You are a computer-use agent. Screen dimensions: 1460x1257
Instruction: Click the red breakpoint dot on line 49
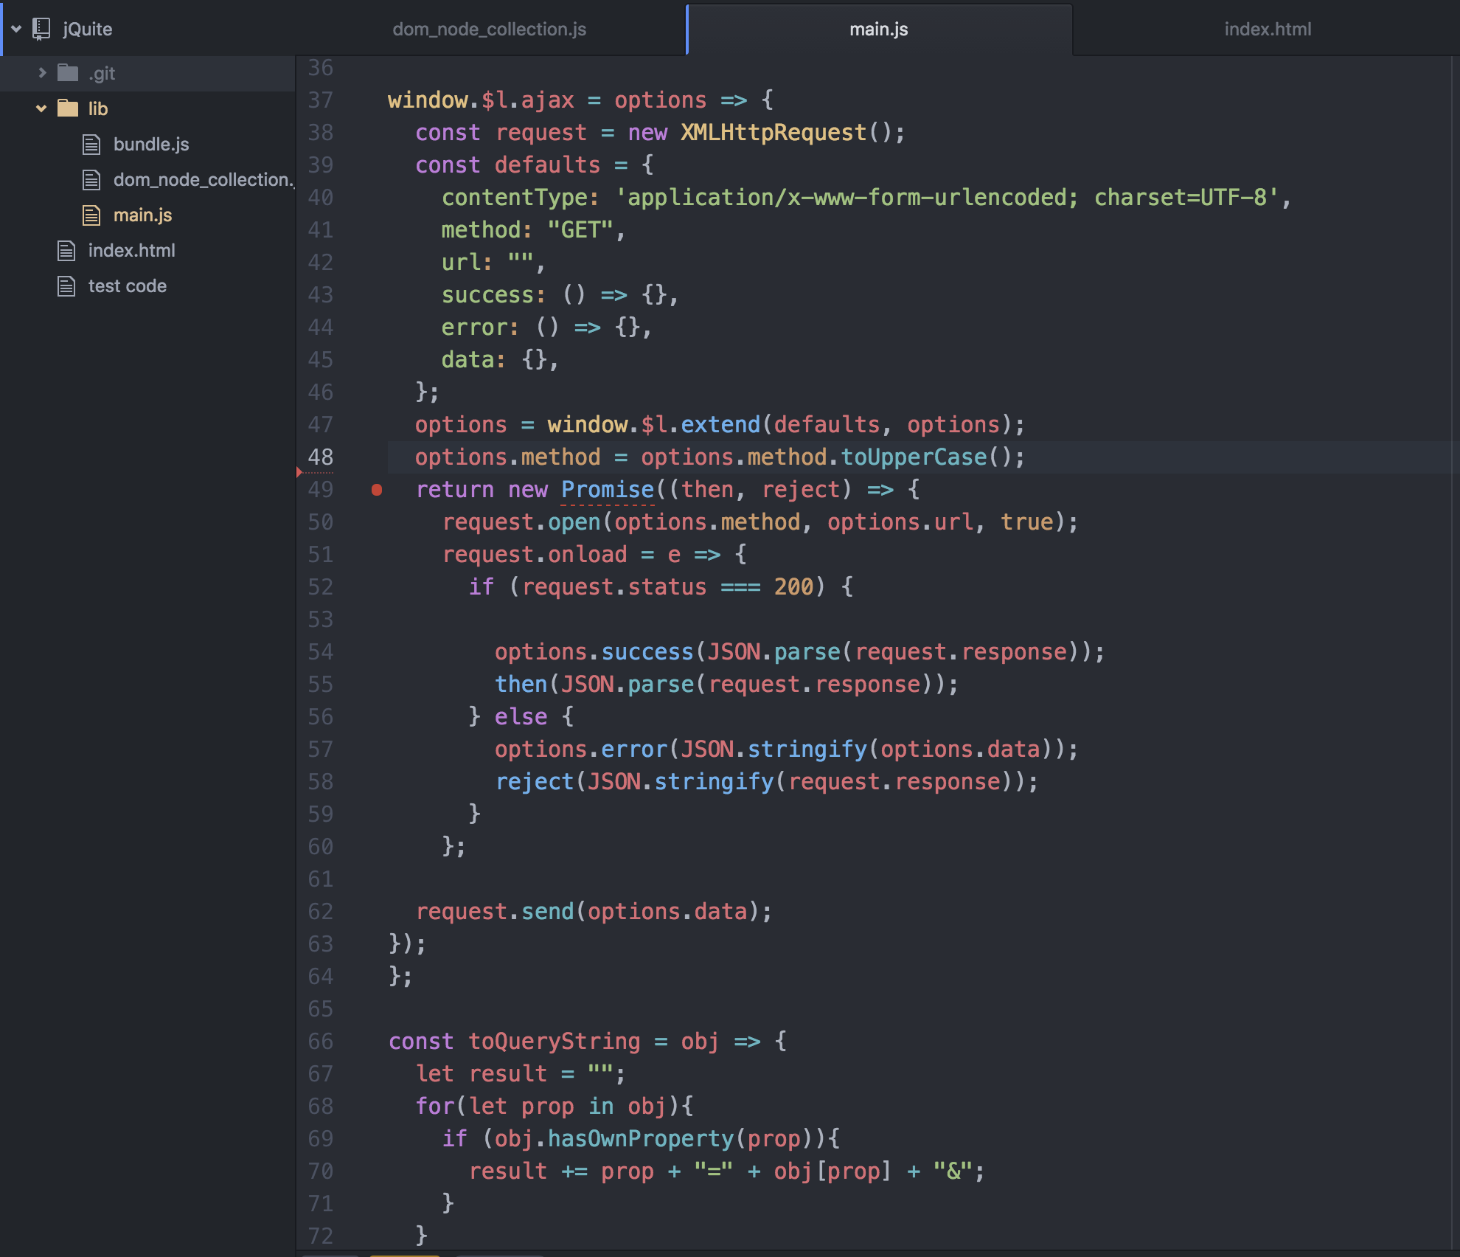[377, 490]
